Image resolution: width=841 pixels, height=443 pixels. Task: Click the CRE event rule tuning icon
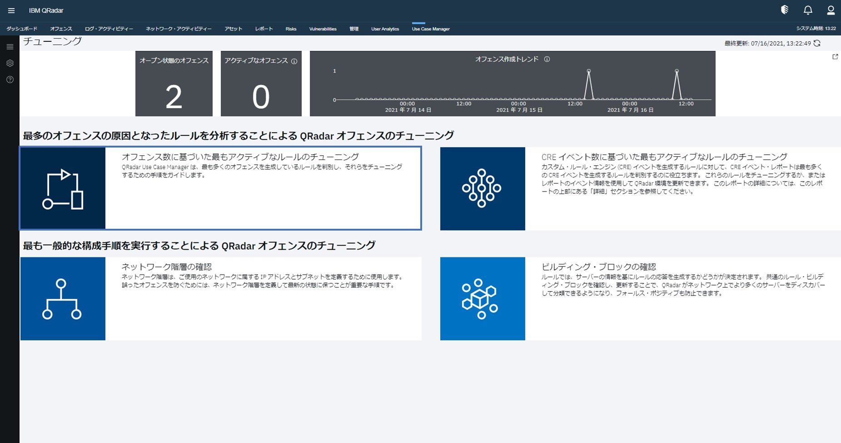pos(483,188)
